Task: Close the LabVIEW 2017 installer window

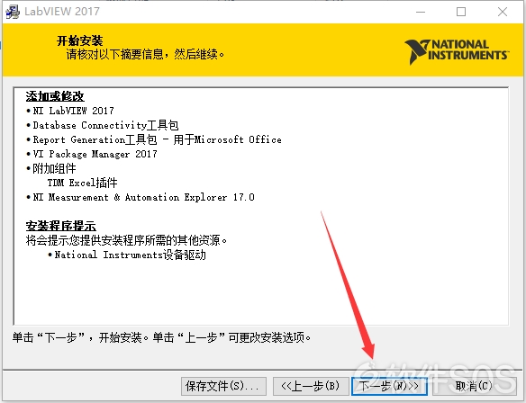Action: (503, 12)
